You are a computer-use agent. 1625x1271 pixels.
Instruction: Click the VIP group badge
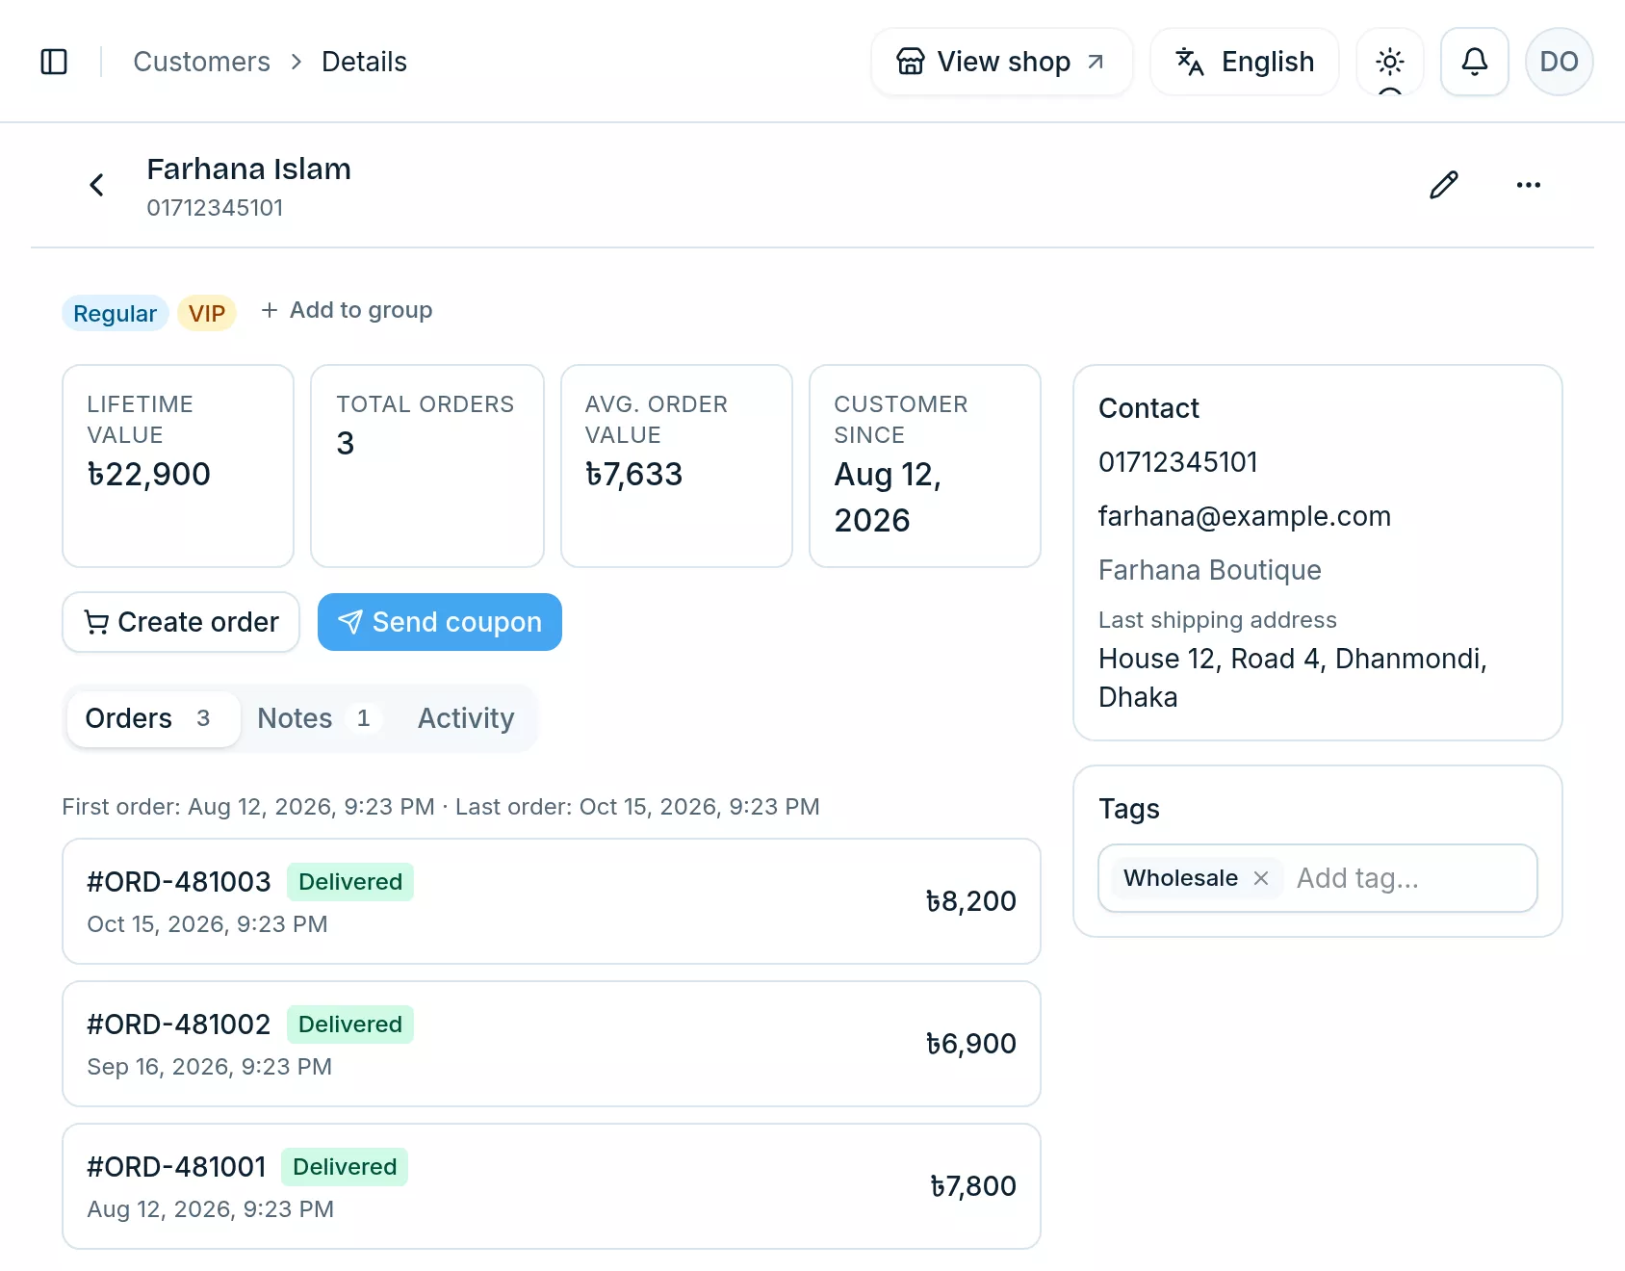pos(206,314)
